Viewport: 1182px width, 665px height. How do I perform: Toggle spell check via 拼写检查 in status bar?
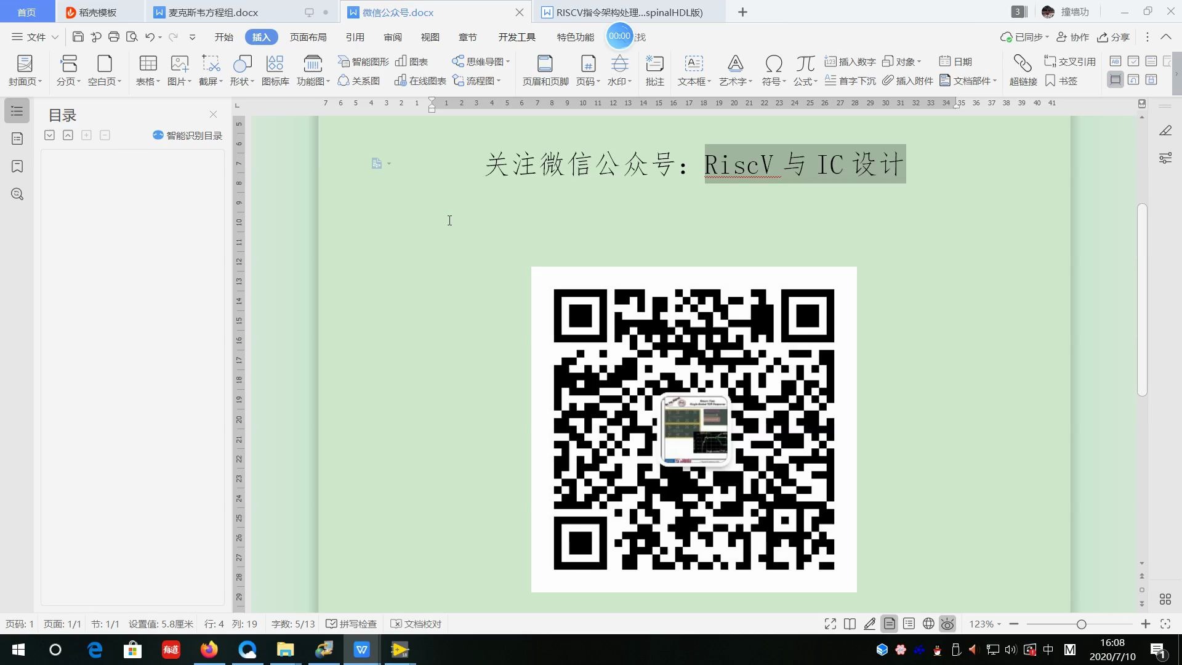(351, 624)
